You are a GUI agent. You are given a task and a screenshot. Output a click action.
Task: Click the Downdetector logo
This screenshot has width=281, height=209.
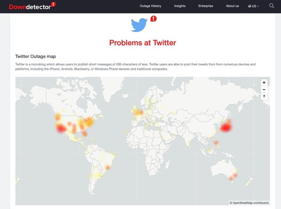32,6
